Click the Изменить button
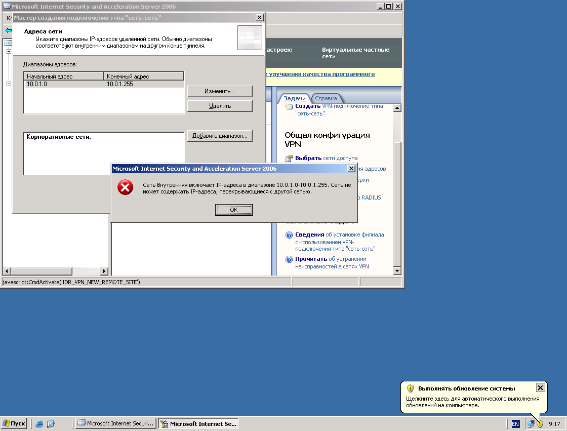Image resolution: width=567 pixels, height=431 pixels. click(220, 91)
